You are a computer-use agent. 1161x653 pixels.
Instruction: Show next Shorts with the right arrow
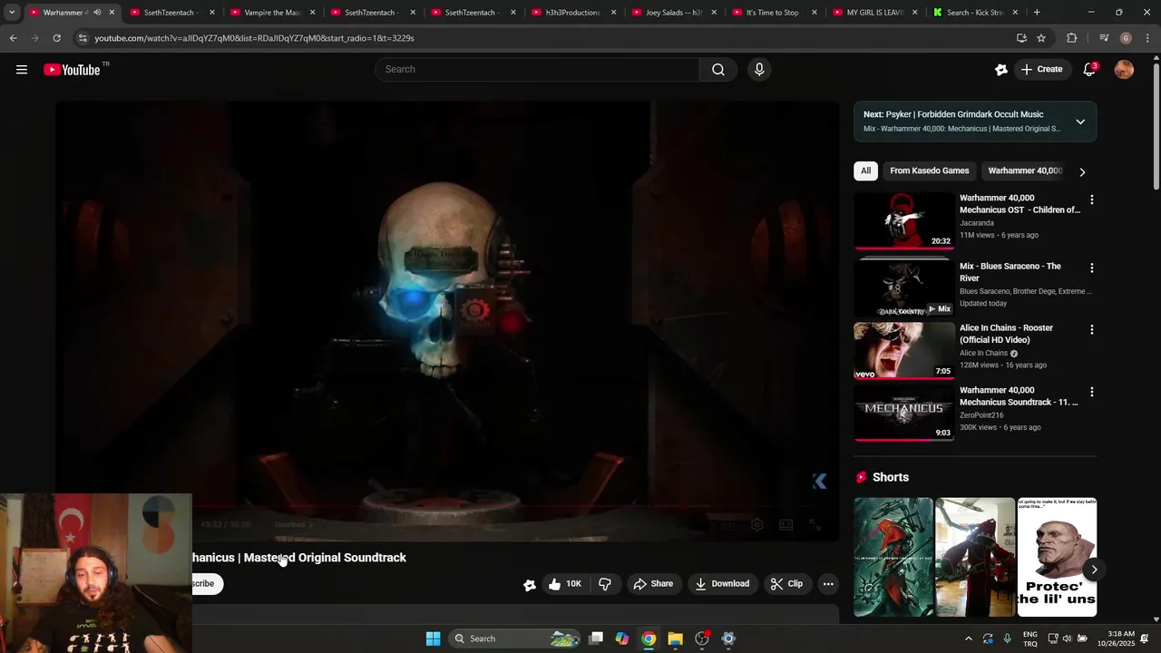pos(1094,570)
